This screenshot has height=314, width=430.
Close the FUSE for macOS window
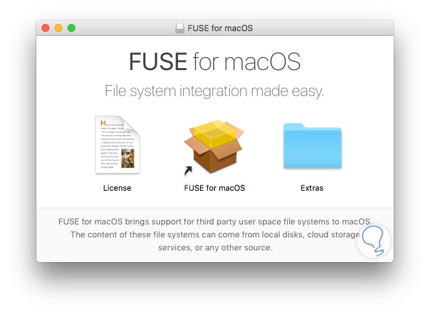click(x=45, y=28)
